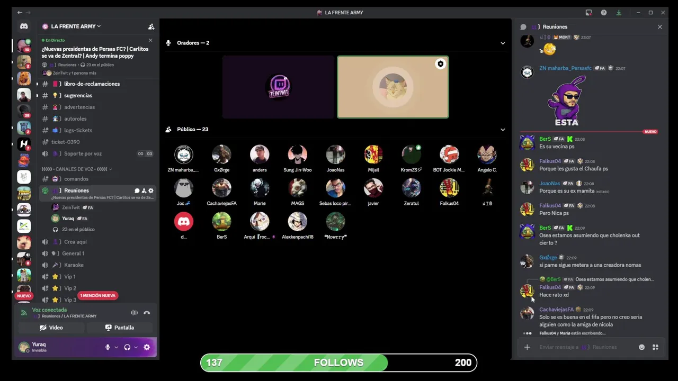Open BOT Jockie M... avatar in audience

[x=449, y=155]
